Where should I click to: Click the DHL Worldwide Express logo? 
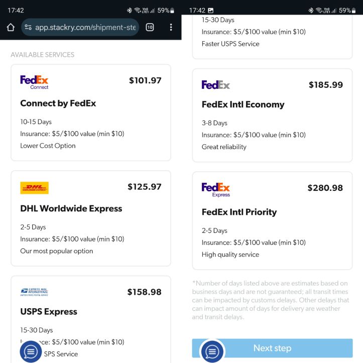click(34, 188)
